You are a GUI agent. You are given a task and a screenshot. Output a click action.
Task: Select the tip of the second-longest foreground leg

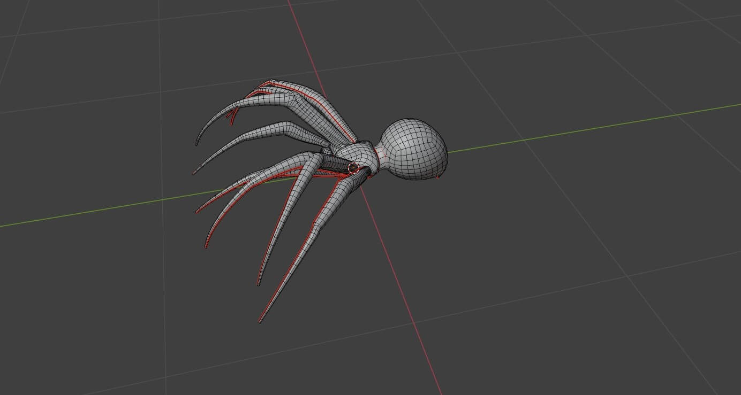coord(259,283)
